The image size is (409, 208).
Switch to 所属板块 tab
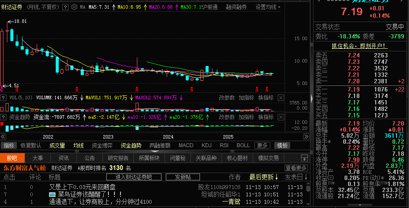pos(149,158)
